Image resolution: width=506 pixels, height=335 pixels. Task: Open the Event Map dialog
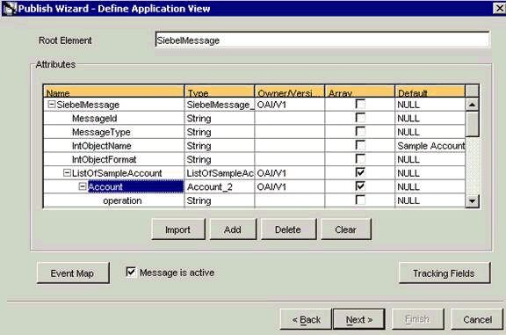click(73, 273)
